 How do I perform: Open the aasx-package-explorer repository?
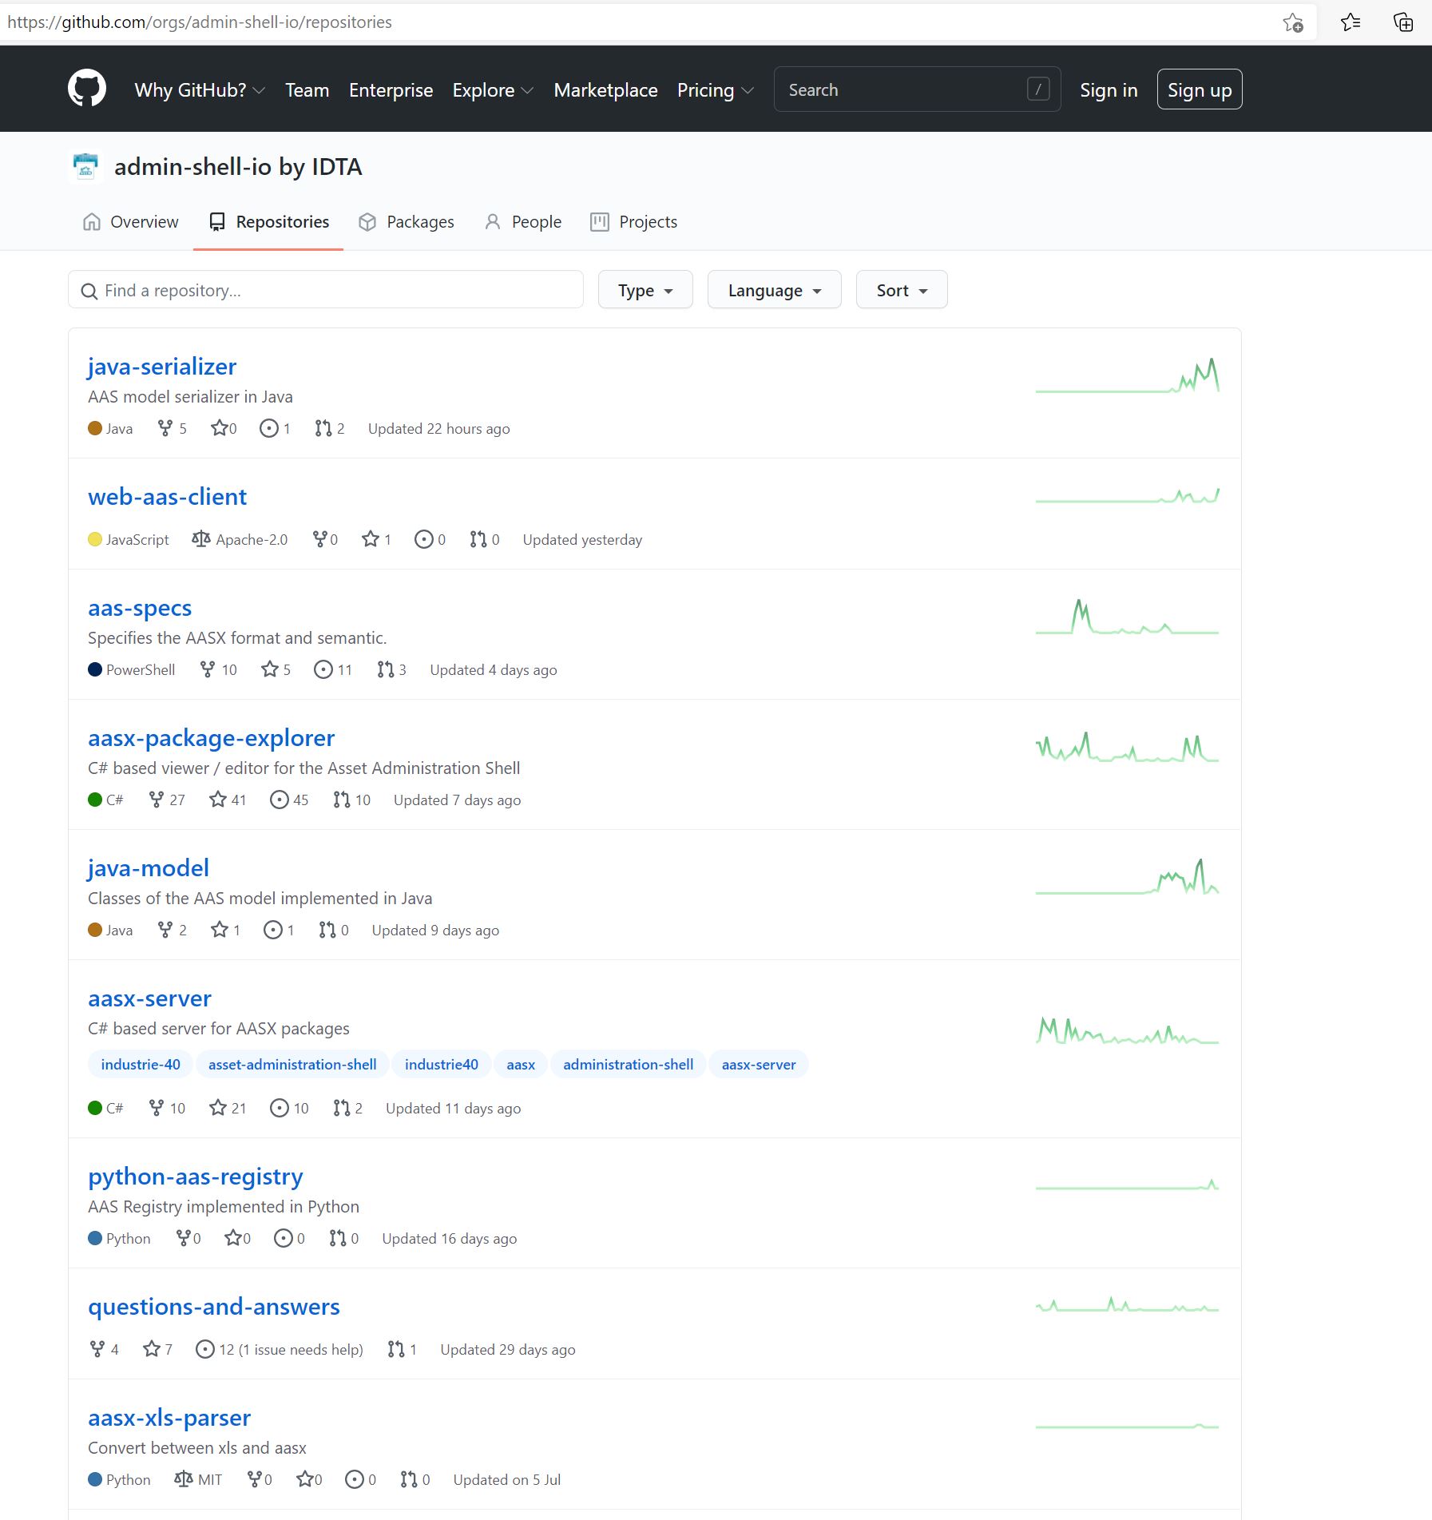point(212,738)
